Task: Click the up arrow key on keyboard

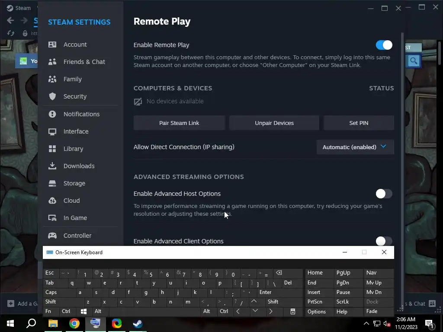Action: click(254, 301)
